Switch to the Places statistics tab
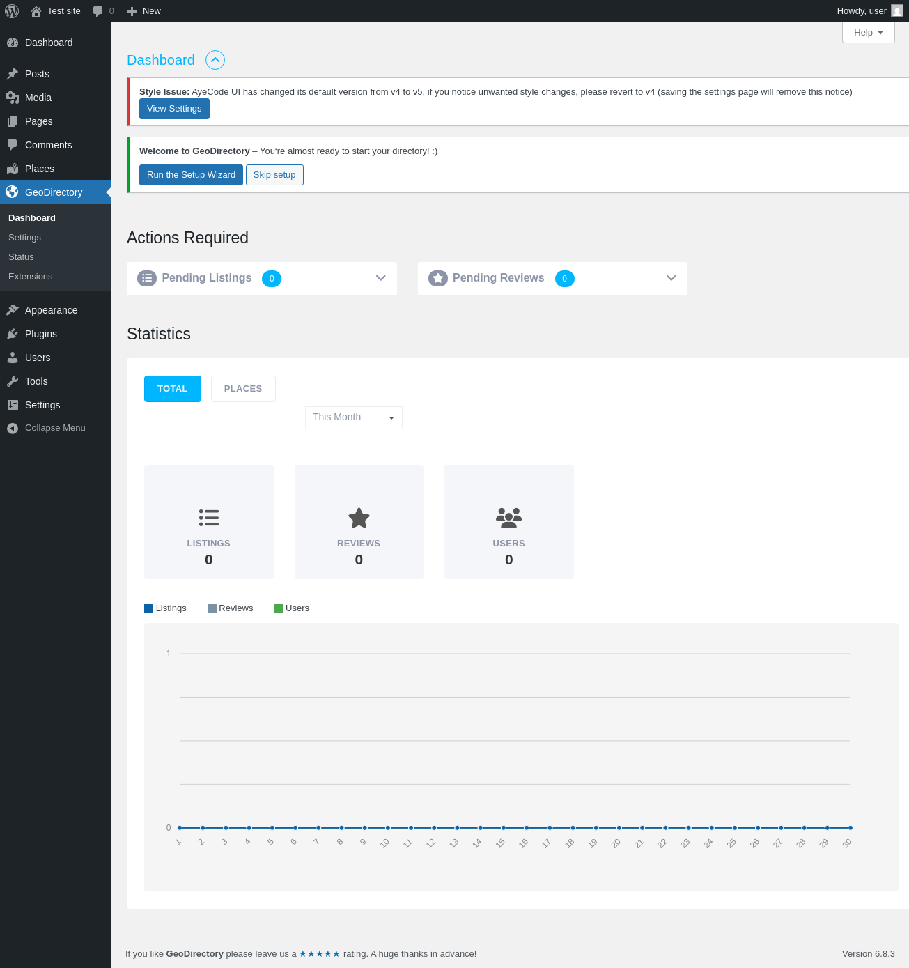The height and width of the screenshot is (968, 909). pos(243,389)
